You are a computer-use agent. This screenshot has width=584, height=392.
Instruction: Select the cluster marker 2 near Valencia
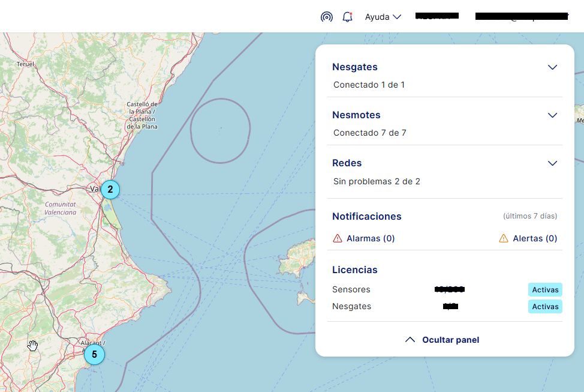[x=110, y=190]
